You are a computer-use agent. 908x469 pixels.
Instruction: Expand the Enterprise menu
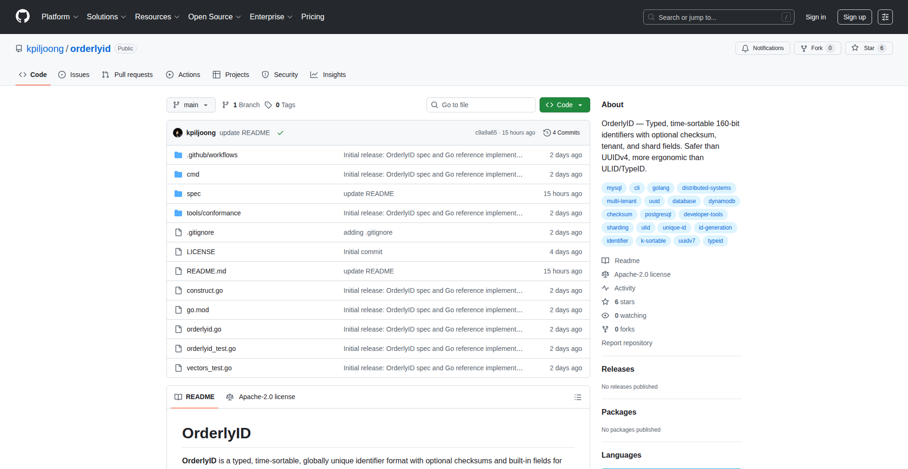click(271, 17)
